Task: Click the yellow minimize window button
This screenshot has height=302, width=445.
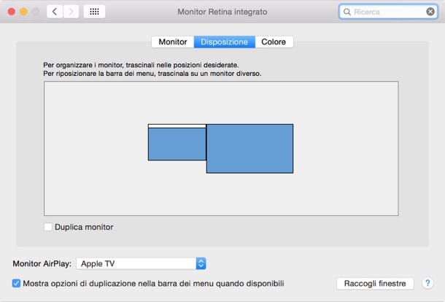Action: pos(24,12)
